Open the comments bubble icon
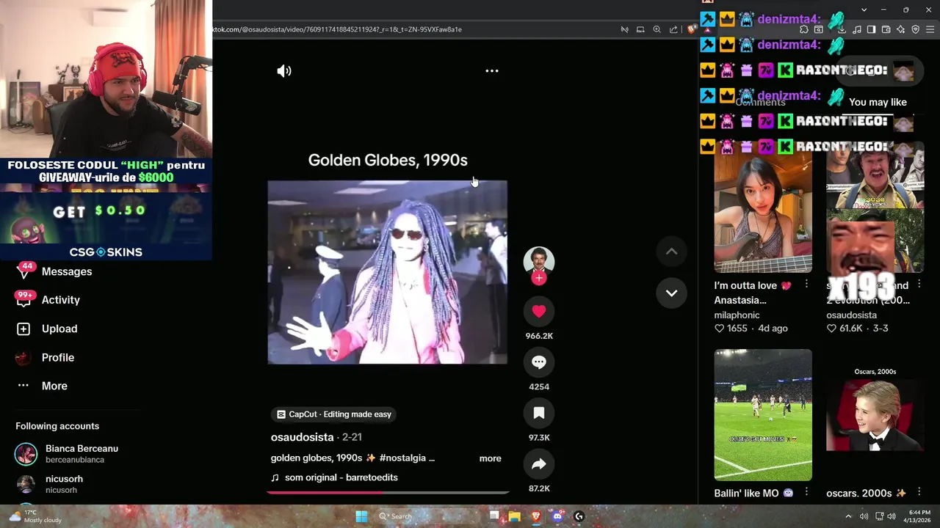Screen dimensions: 940x528 pyautogui.click(x=539, y=362)
